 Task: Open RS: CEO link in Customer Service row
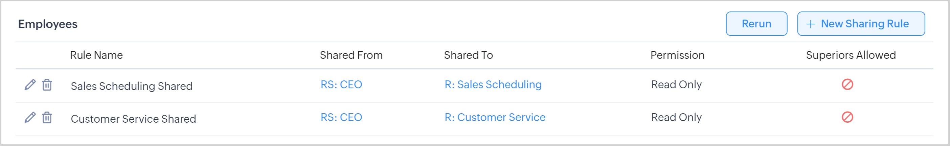point(341,117)
